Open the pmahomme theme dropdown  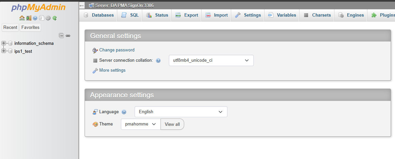coord(141,124)
